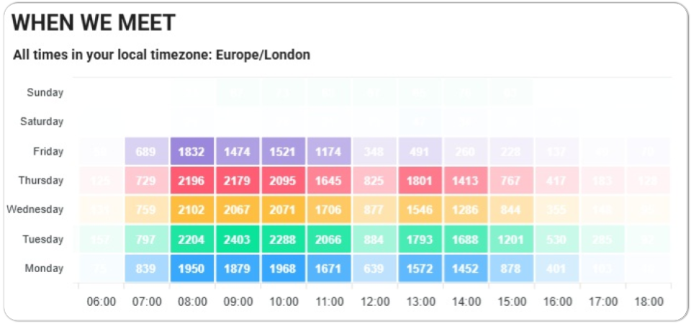Click the Tuesday 09:00 cell showing 2403
The width and height of the screenshot is (691, 324).
pos(238,239)
